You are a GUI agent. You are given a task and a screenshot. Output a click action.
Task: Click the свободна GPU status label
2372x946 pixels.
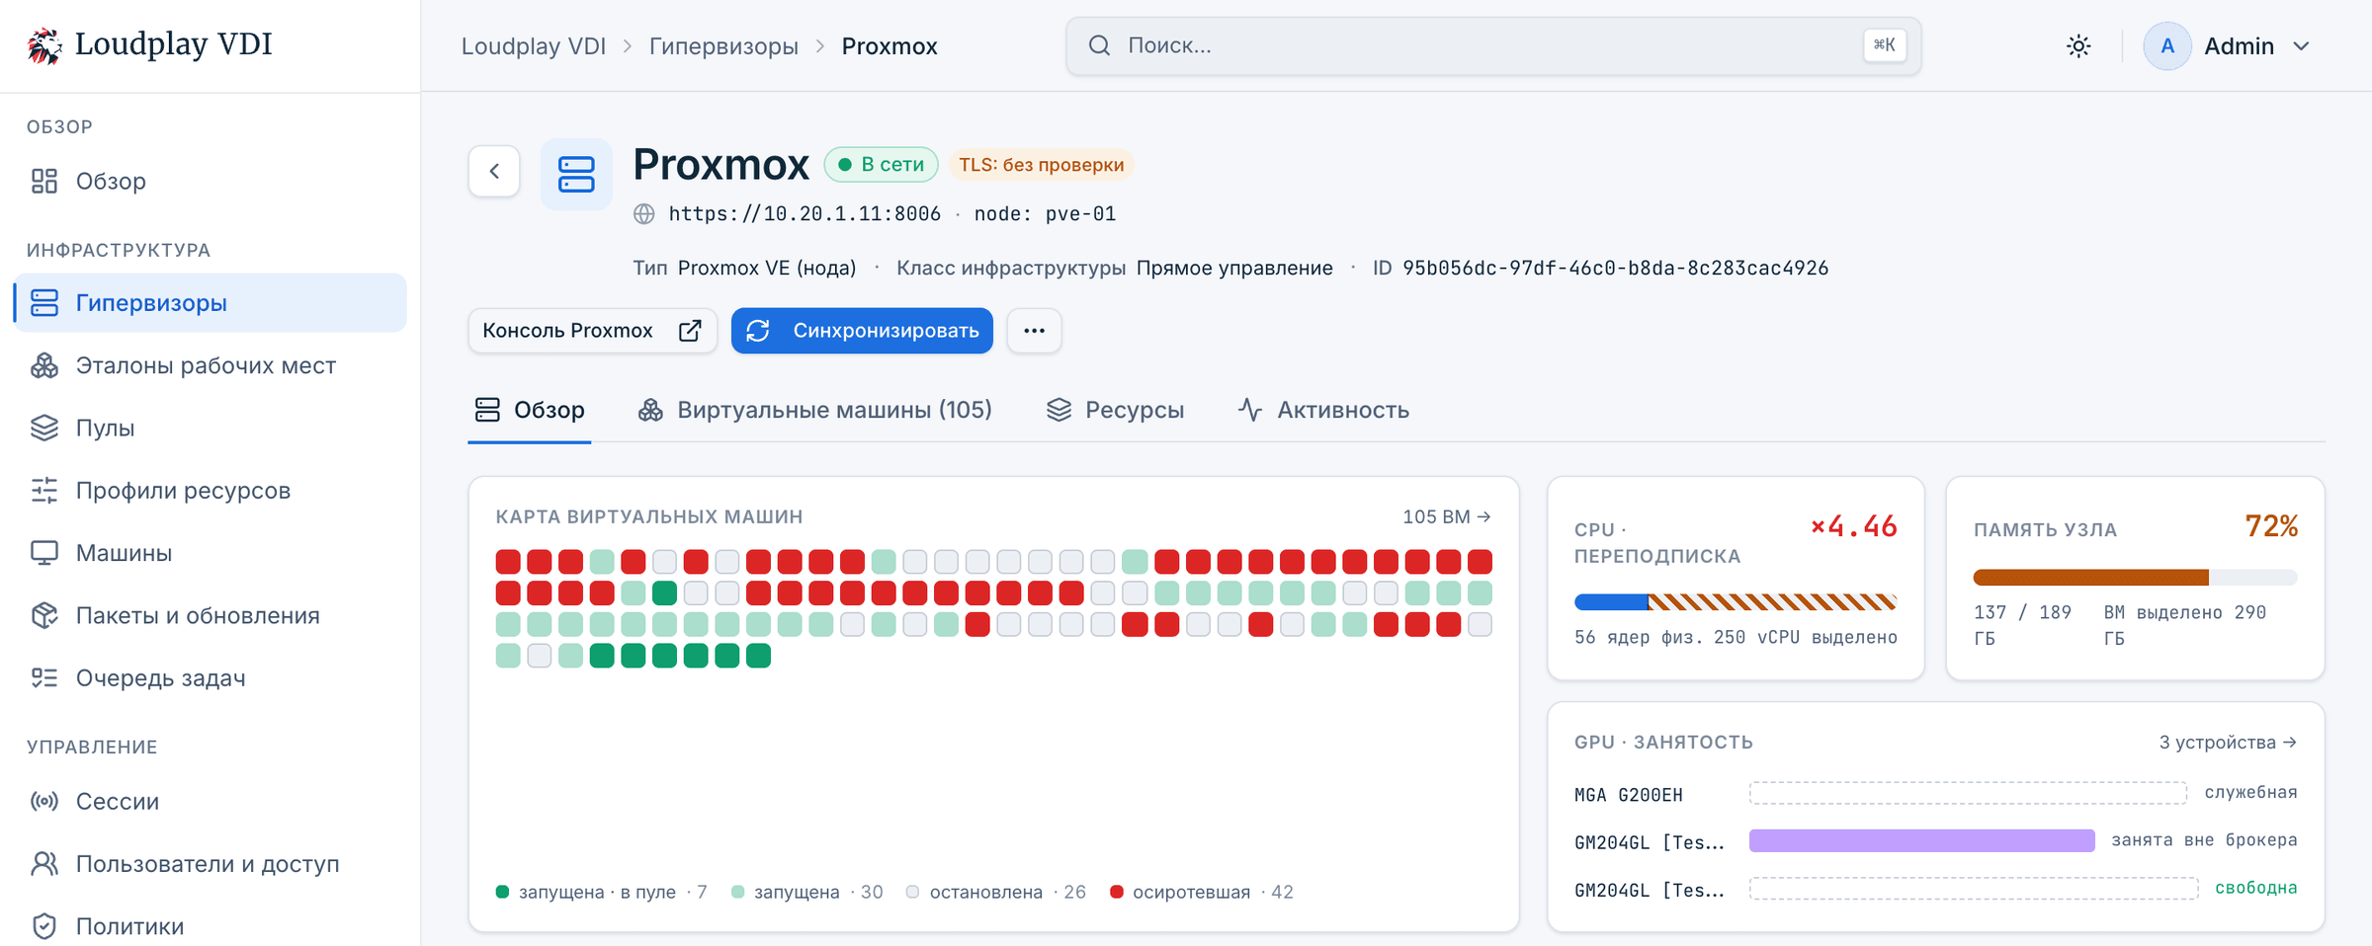2255,888
